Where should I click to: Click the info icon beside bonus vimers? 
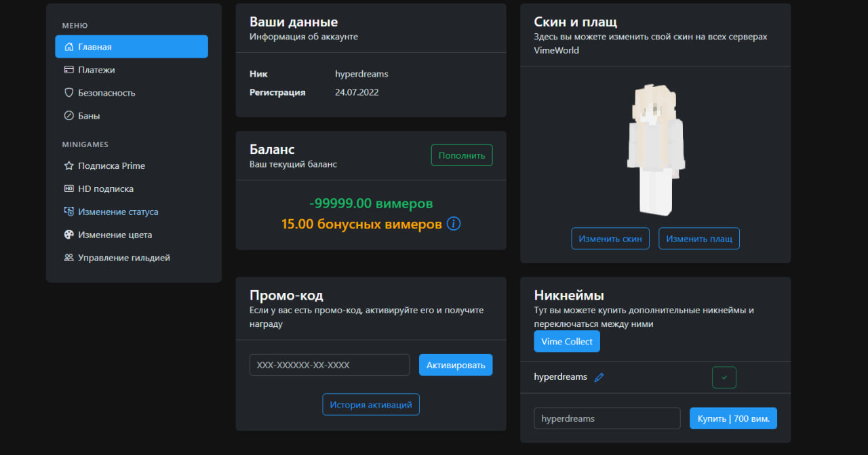tap(454, 224)
